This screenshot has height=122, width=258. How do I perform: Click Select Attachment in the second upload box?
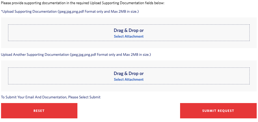129,80
